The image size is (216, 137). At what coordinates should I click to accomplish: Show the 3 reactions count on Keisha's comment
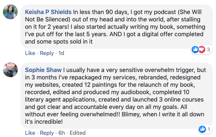(209, 49)
